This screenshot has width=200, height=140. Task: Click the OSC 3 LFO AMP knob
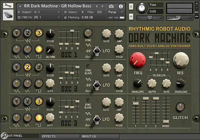(119, 102)
